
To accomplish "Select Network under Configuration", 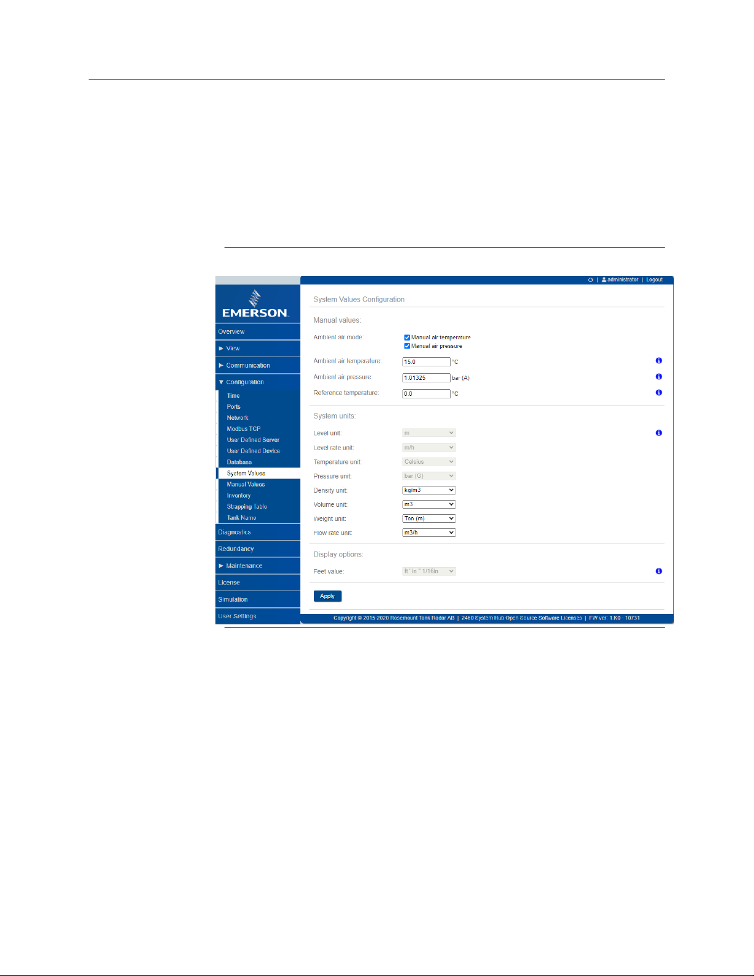I will tap(259, 418).
